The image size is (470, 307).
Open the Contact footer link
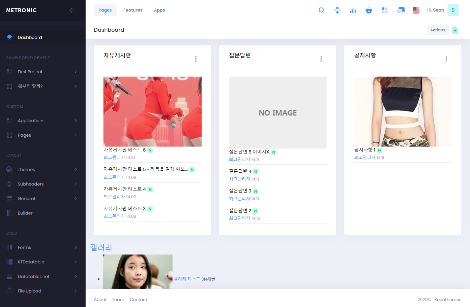click(x=138, y=299)
